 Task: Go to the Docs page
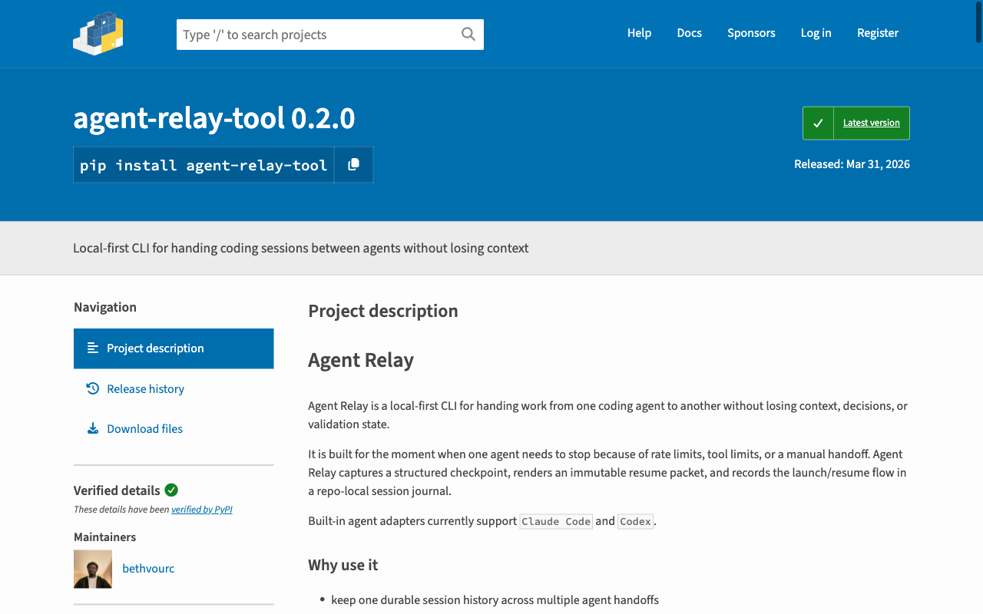click(x=689, y=33)
